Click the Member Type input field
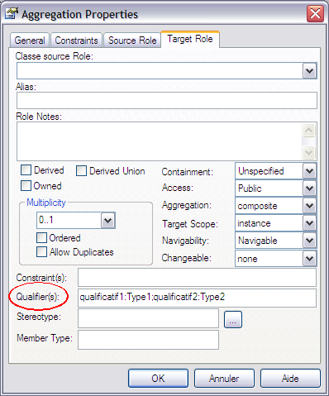Screen dimensions: 329x396 148,340
